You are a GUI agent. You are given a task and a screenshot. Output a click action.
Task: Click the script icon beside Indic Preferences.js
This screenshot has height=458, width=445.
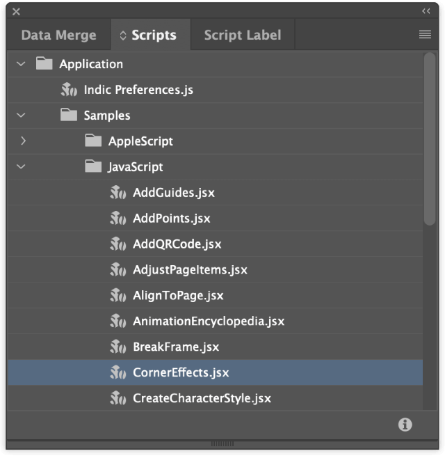click(x=69, y=90)
